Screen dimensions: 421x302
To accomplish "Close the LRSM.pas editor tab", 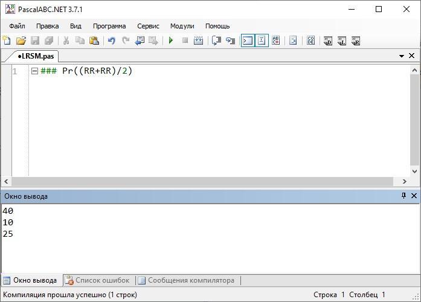I will click(x=411, y=56).
